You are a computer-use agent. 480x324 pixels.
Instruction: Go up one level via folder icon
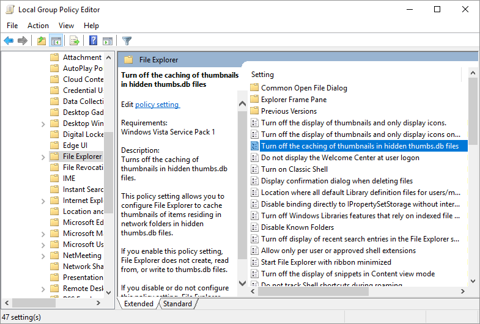click(42, 40)
